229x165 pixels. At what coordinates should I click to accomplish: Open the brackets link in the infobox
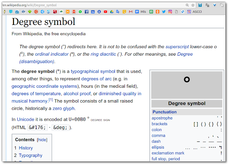160,124
